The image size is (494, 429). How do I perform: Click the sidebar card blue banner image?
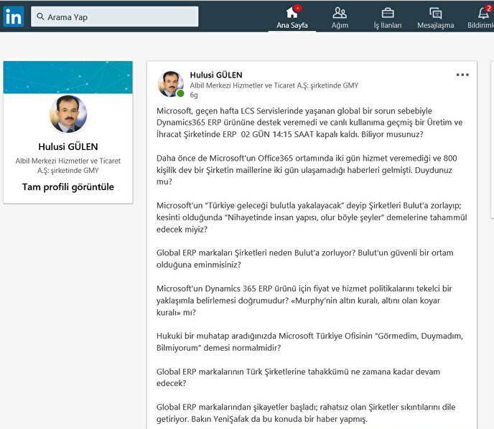coord(68,77)
